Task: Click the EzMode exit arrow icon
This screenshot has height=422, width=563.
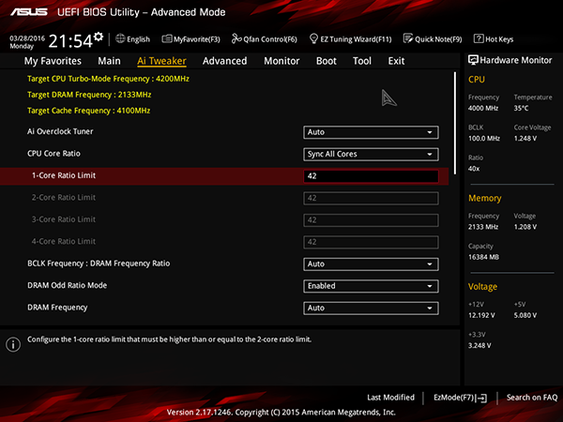Action: 482,398
